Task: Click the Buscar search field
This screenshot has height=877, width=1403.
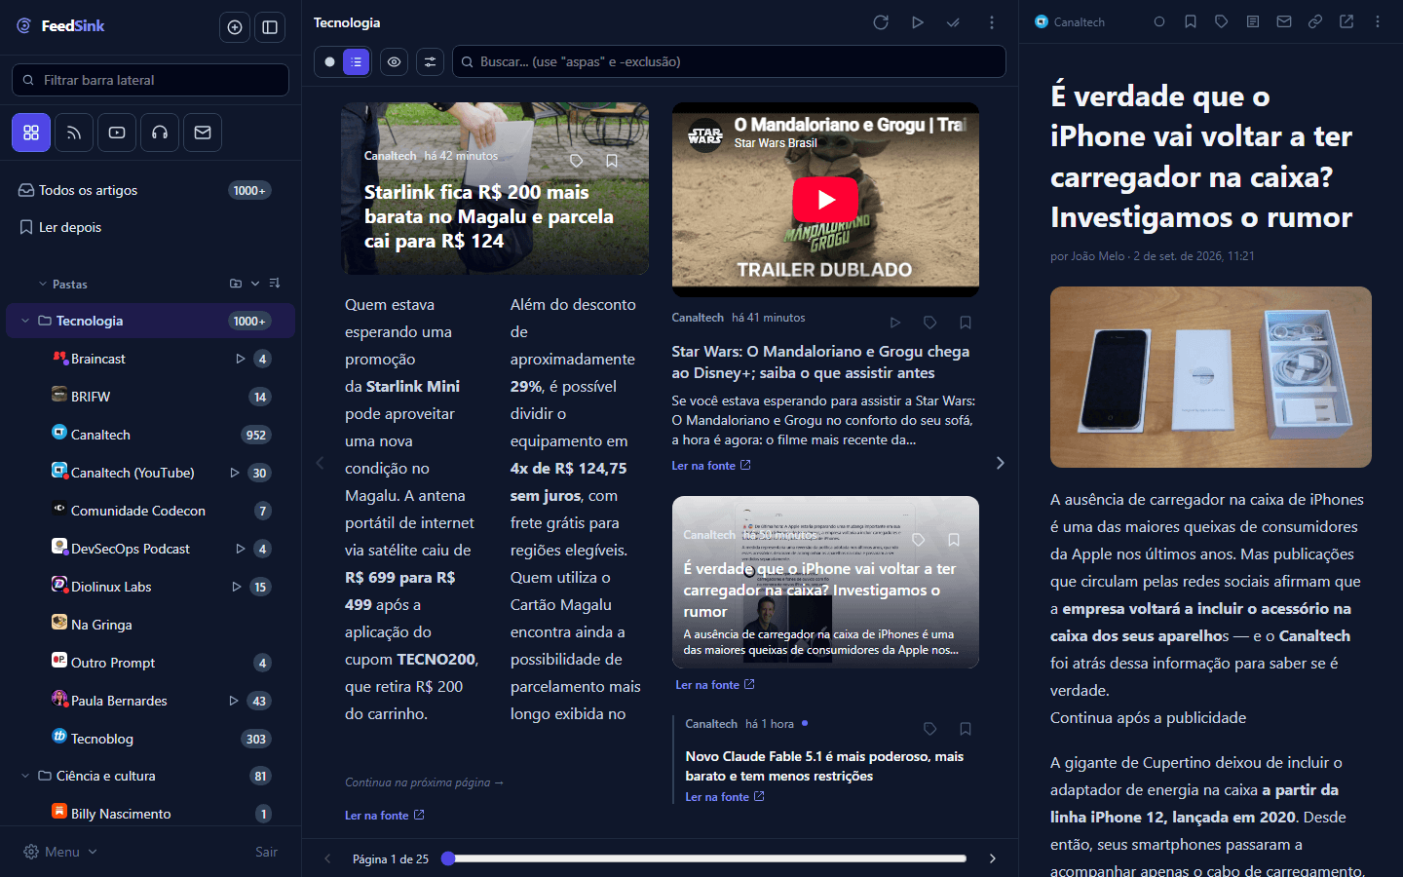Action: pyautogui.click(x=729, y=61)
